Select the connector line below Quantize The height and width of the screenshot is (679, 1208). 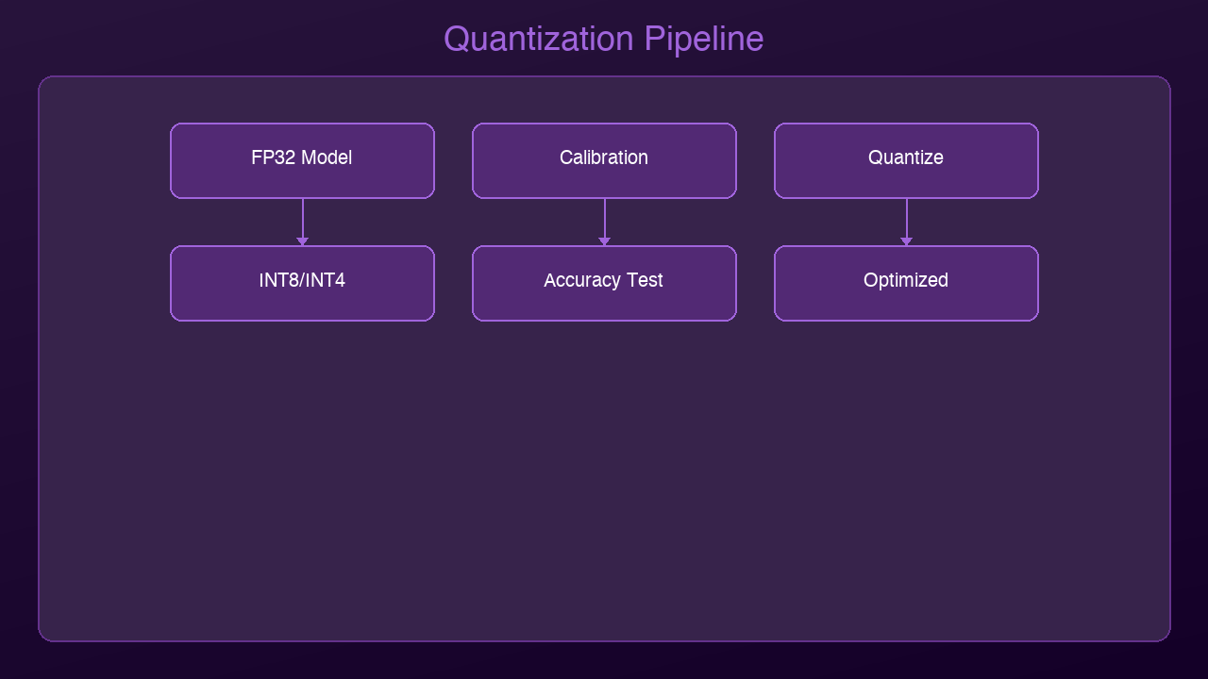(x=906, y=217)
